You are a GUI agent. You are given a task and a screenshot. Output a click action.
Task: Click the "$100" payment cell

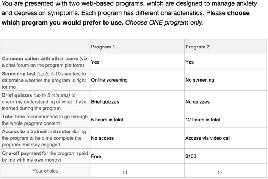tap(191, 156)
